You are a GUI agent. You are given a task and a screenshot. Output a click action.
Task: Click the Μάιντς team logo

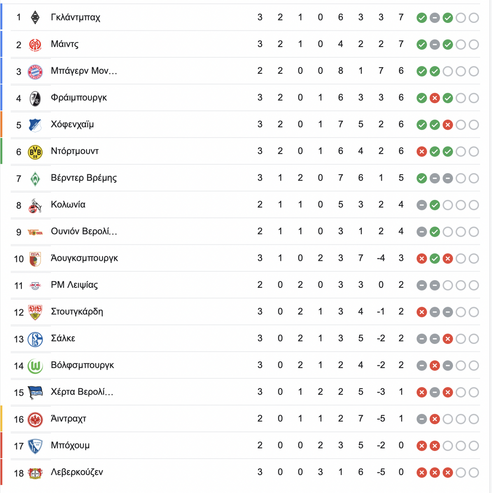[x=35, y=44]
